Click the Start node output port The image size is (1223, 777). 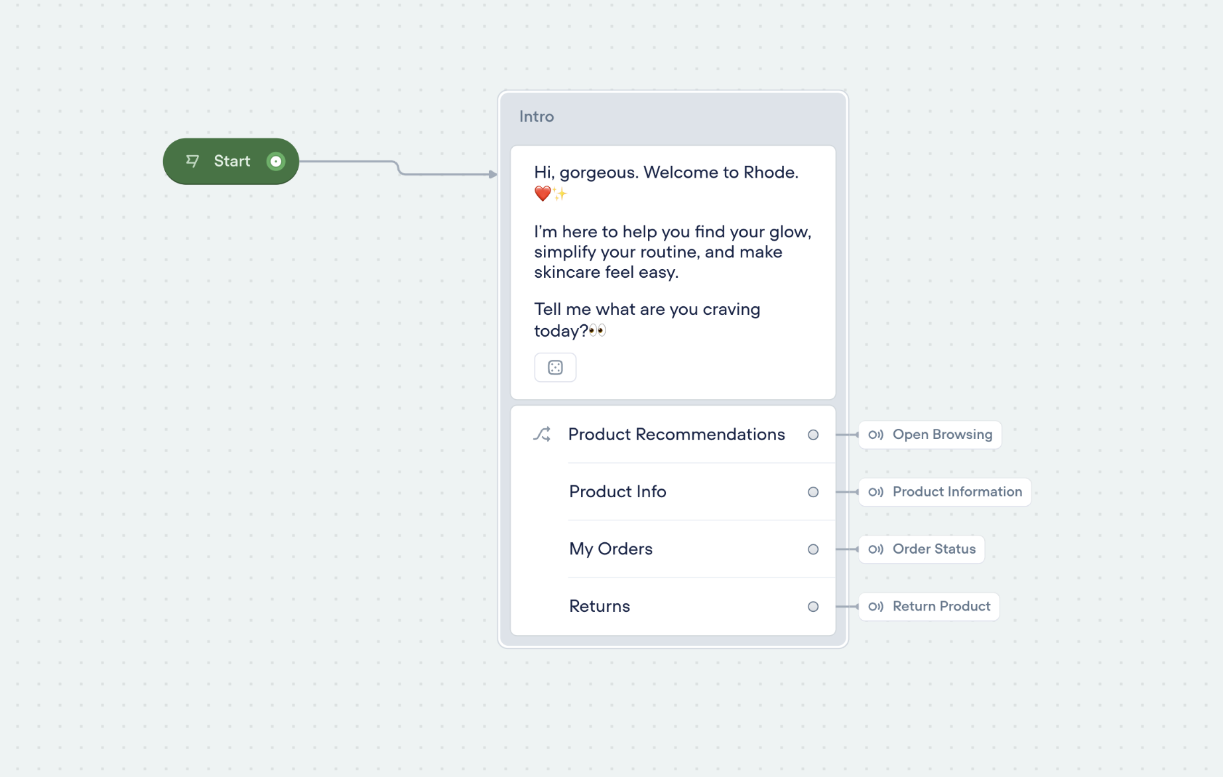tap(276, 161)
